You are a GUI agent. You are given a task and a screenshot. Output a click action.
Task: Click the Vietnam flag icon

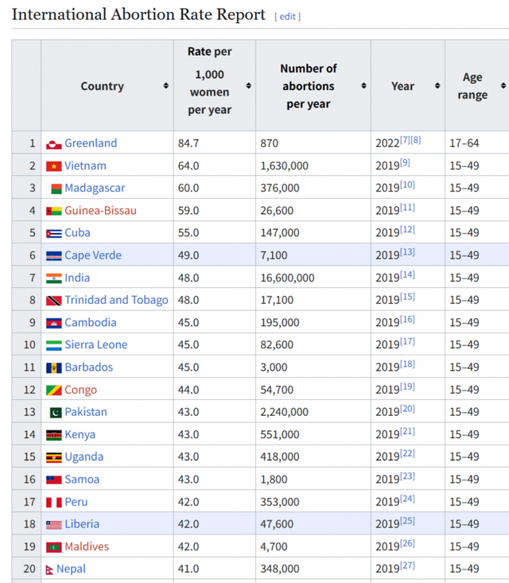[x=54, y=166]
